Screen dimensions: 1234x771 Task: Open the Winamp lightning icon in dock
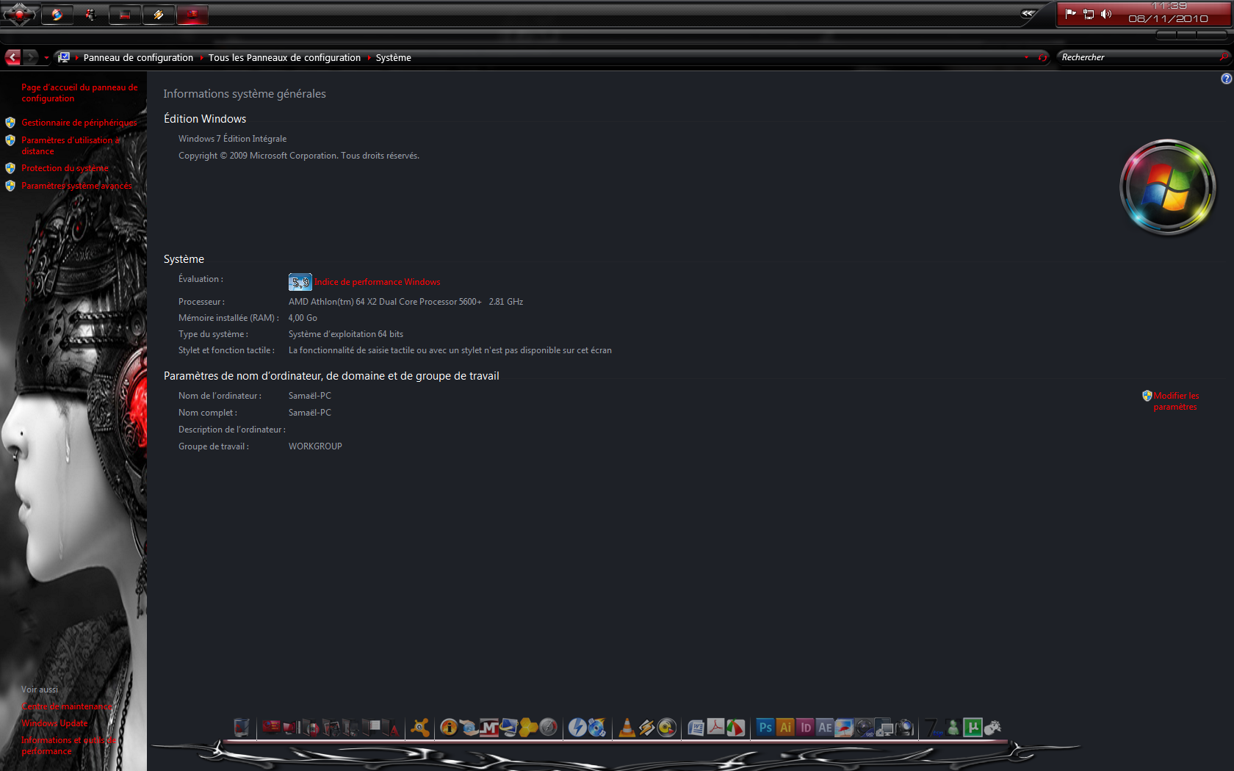pyautogui.click(x=646, y=728)
